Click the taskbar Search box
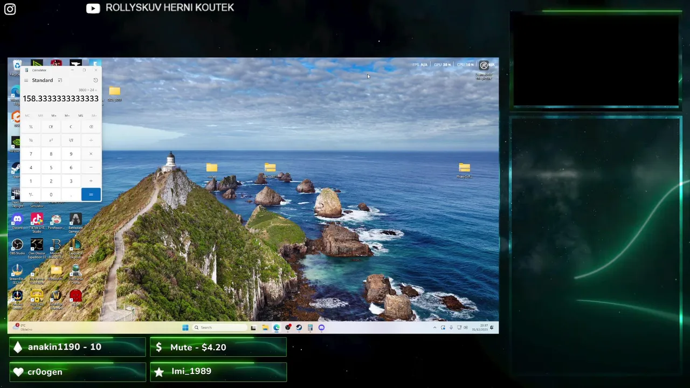 [219, 327]
